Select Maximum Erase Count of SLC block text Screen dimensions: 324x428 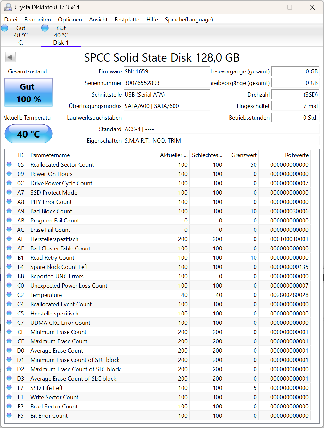click(76, 369)
